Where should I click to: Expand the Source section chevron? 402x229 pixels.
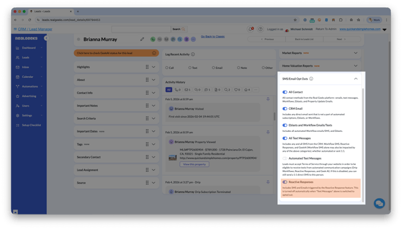pos(154,183)
